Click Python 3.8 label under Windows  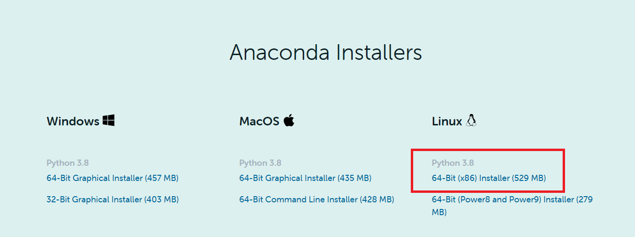[68, 163]
